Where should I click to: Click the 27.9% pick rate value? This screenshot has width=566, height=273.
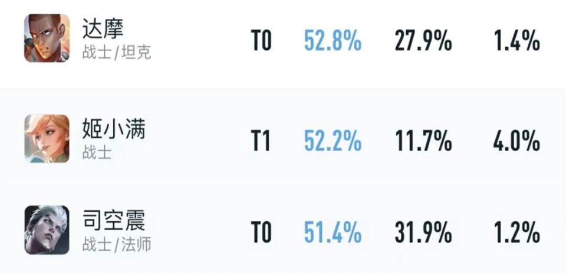tap(423, 42)
